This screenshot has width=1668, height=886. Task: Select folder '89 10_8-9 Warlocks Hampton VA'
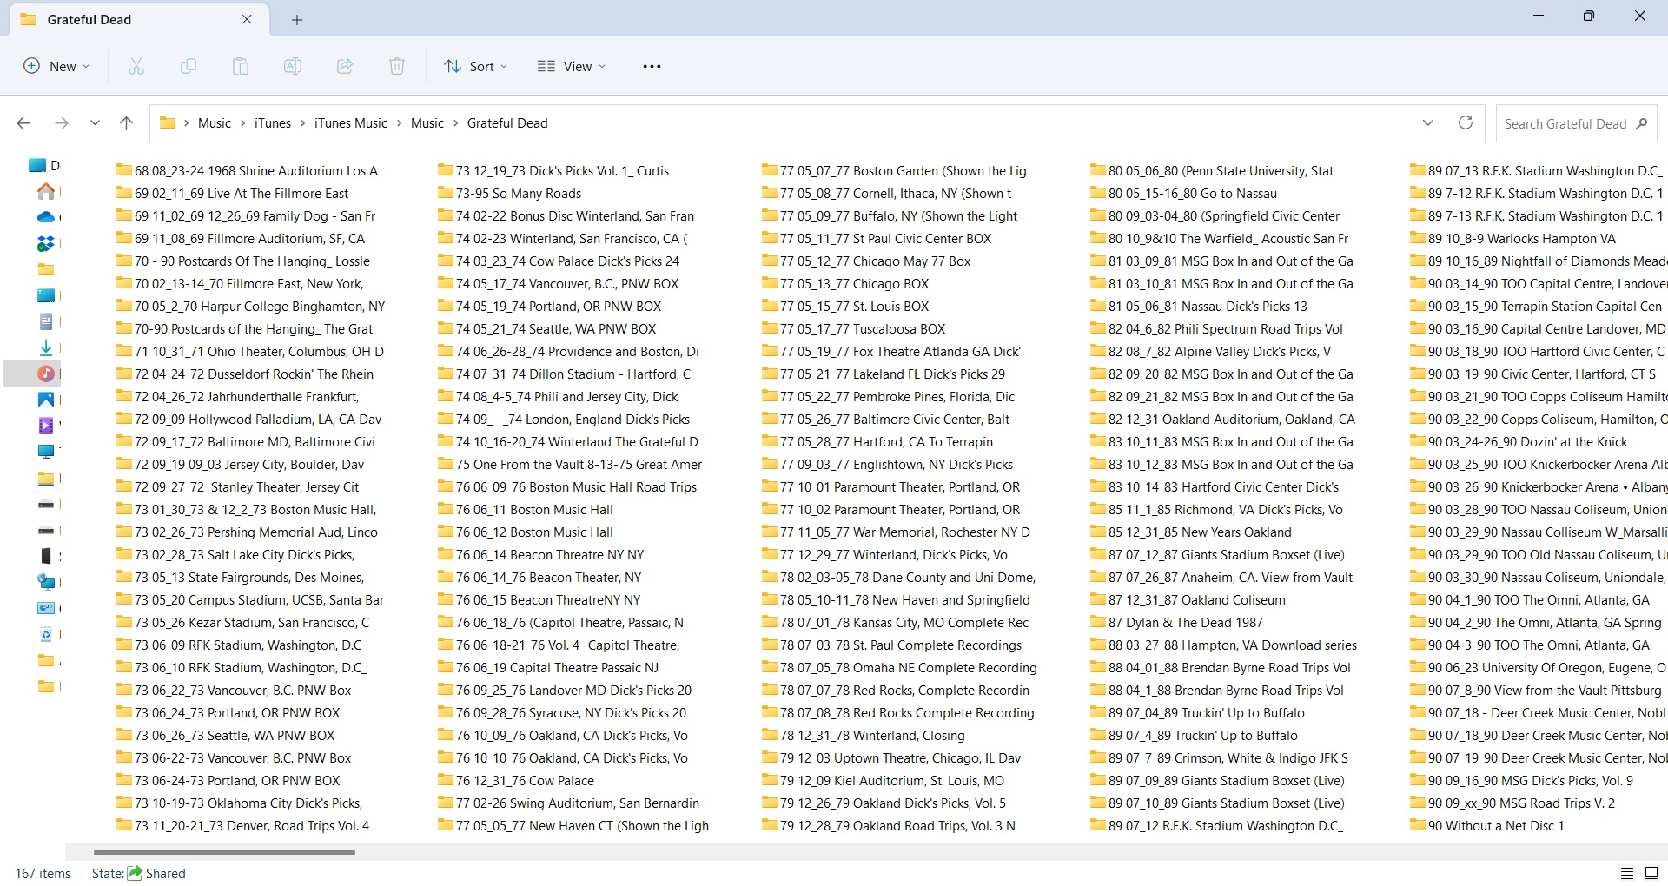pos(1513,238)
